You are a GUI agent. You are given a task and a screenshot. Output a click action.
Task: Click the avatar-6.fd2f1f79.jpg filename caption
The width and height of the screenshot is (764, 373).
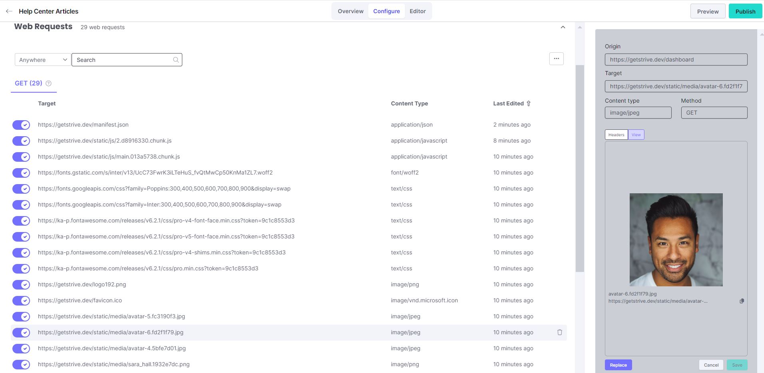tap(632, 294)
